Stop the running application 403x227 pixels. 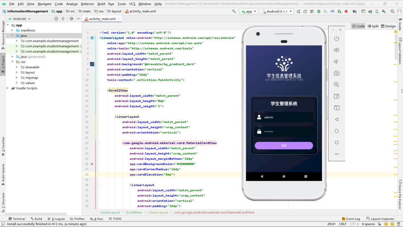(x=346, y=12)
